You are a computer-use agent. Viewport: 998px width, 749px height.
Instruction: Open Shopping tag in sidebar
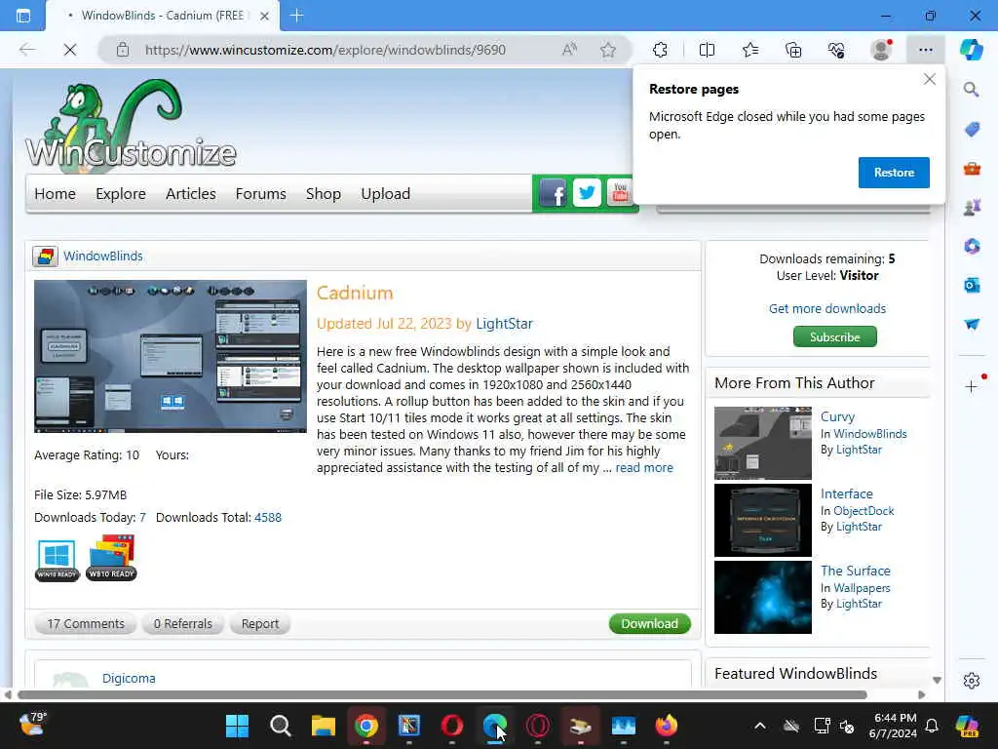pyautogui.click(x=972, y=130)
